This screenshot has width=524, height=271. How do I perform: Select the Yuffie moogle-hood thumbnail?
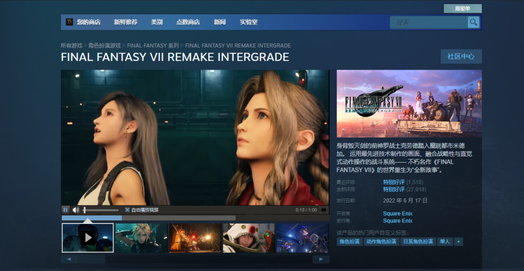tap(249, 238)
